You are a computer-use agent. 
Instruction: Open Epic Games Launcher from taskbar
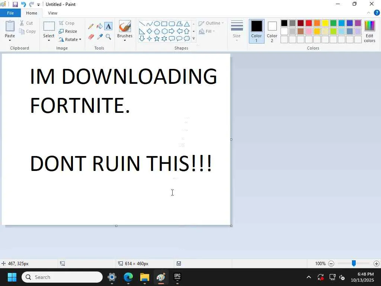point(177,277)
